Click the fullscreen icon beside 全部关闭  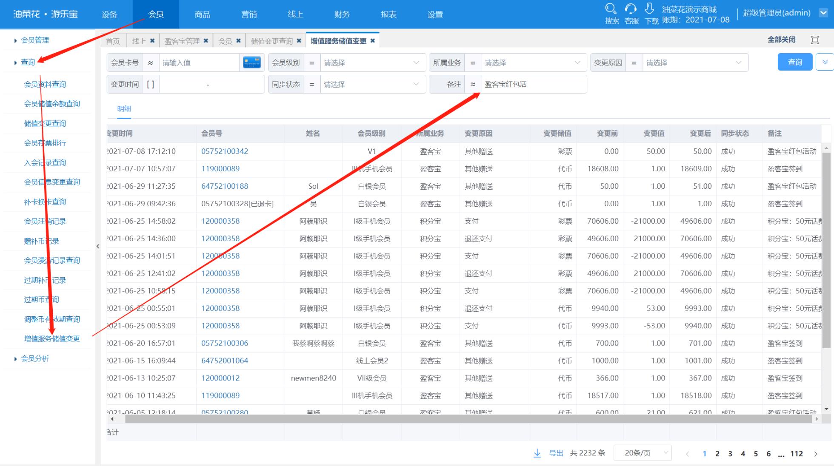point(815,40)
